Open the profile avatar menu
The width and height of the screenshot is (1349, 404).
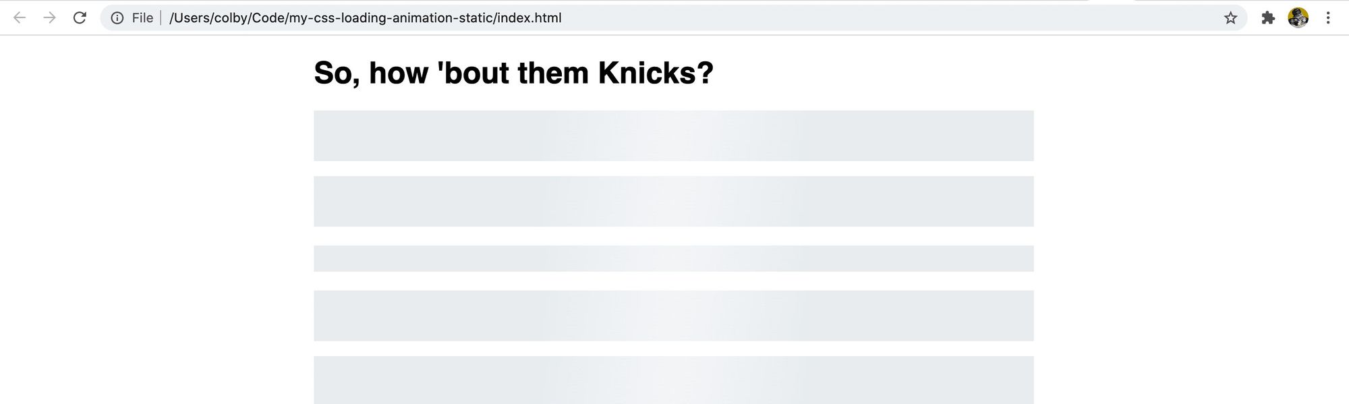[x=1298, y=18]
